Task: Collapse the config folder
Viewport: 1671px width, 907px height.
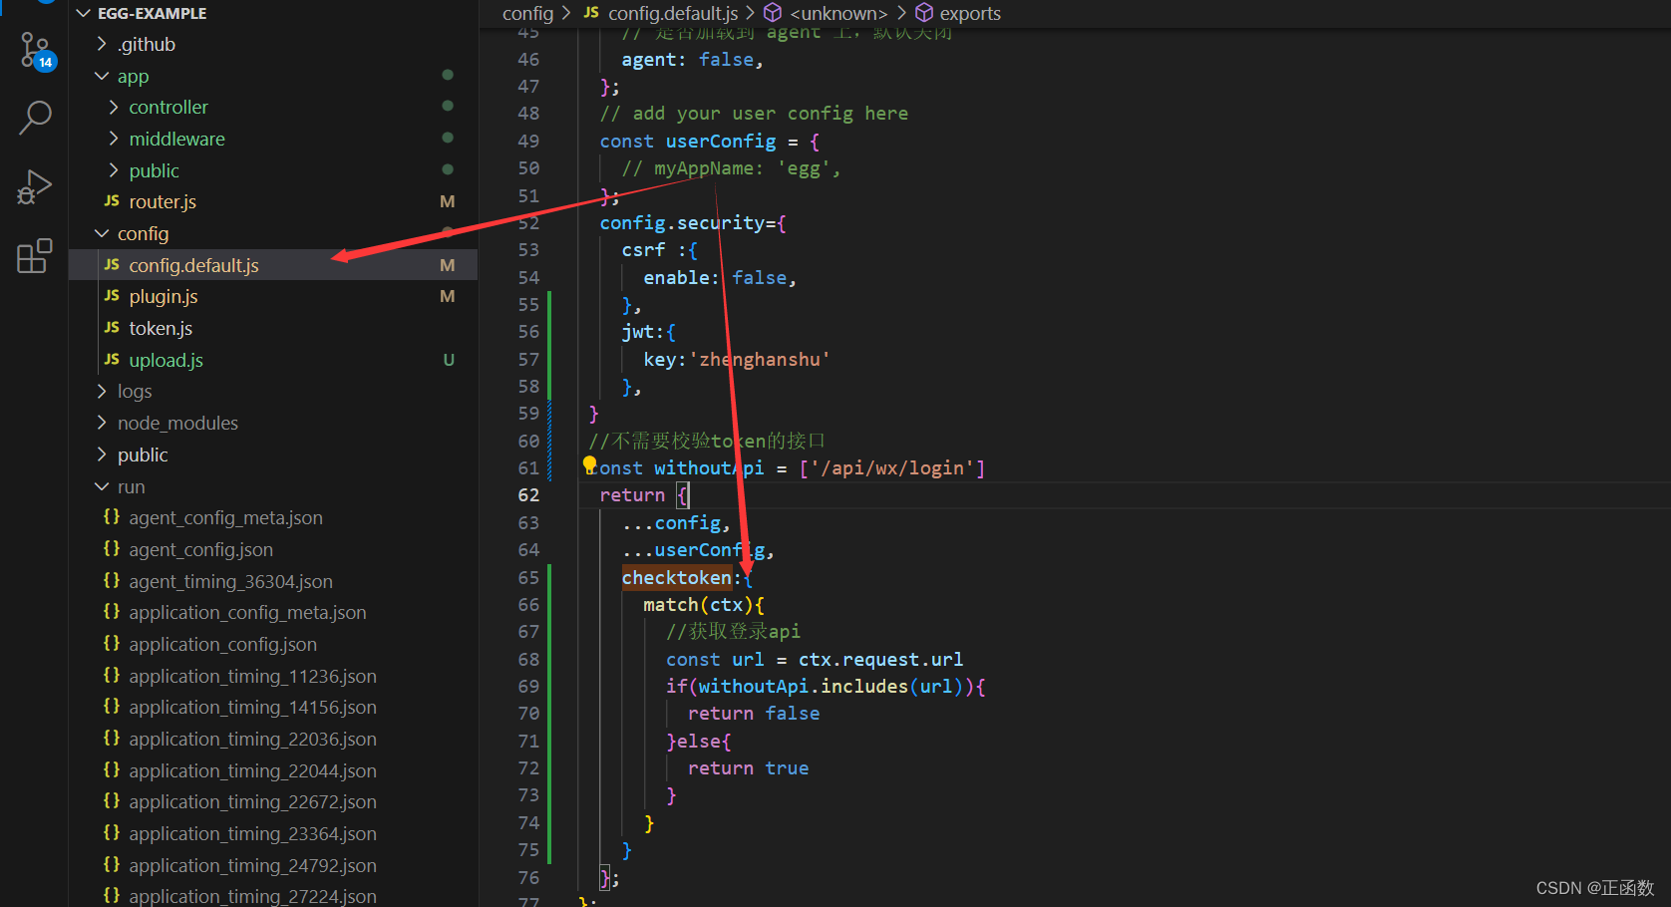Action: coord(102,233)
